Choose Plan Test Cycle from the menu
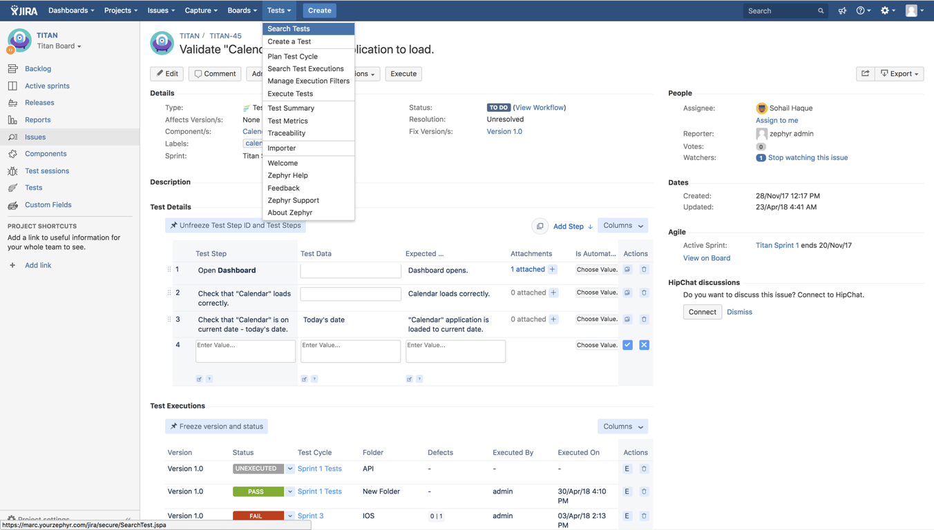This screenshot has width=934, height=530. tap(308, 57)
